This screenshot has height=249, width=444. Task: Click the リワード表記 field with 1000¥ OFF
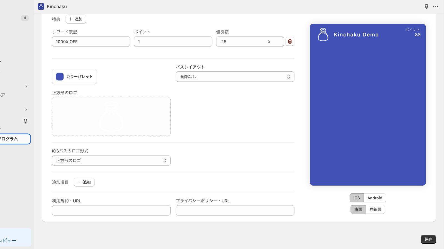tap(91, 41)
